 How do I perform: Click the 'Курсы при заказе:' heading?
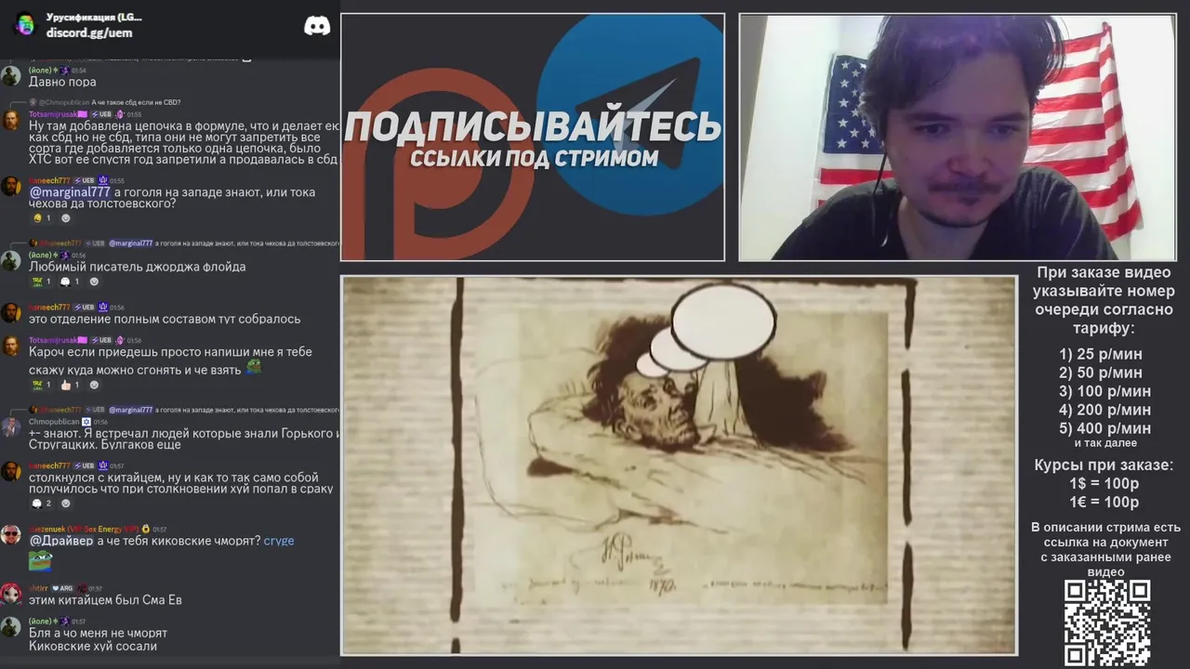pyautogui.click(x=1104, y=466)
